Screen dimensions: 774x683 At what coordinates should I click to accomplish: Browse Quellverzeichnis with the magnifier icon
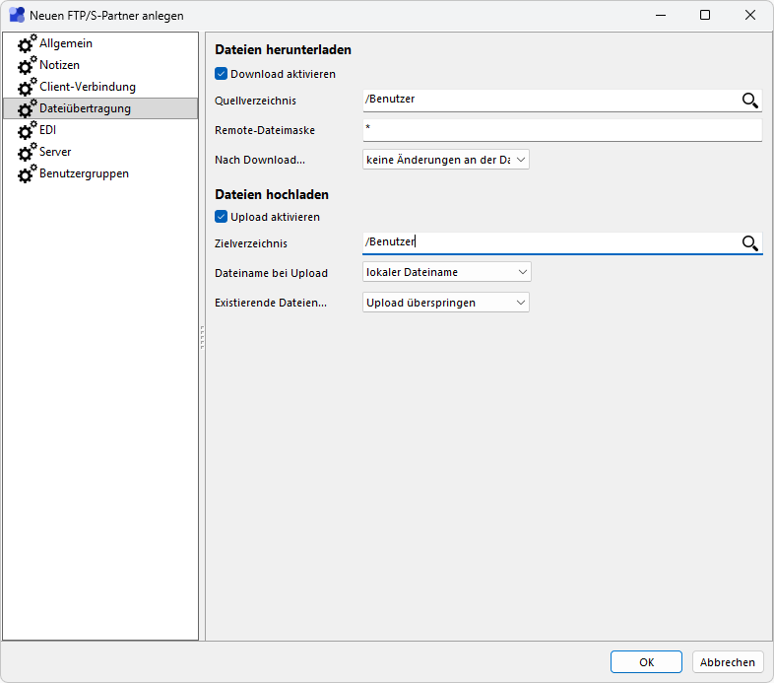749,101
